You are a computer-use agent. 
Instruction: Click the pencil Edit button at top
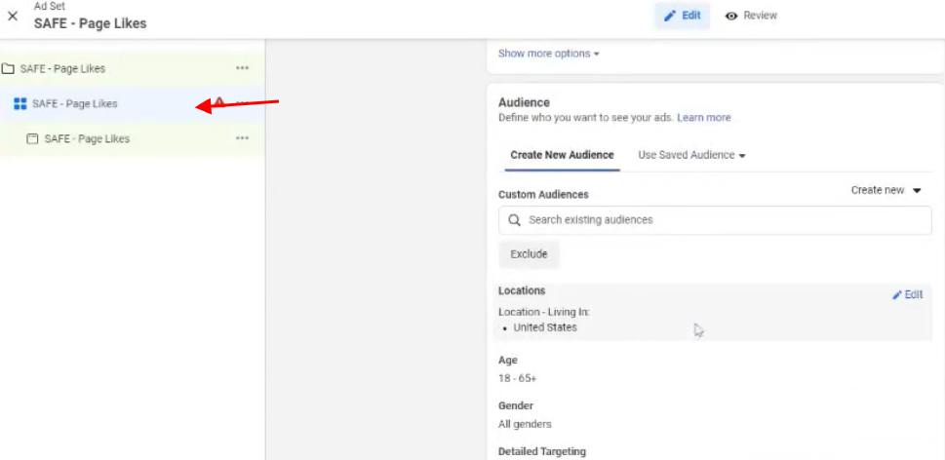[683, 16]
